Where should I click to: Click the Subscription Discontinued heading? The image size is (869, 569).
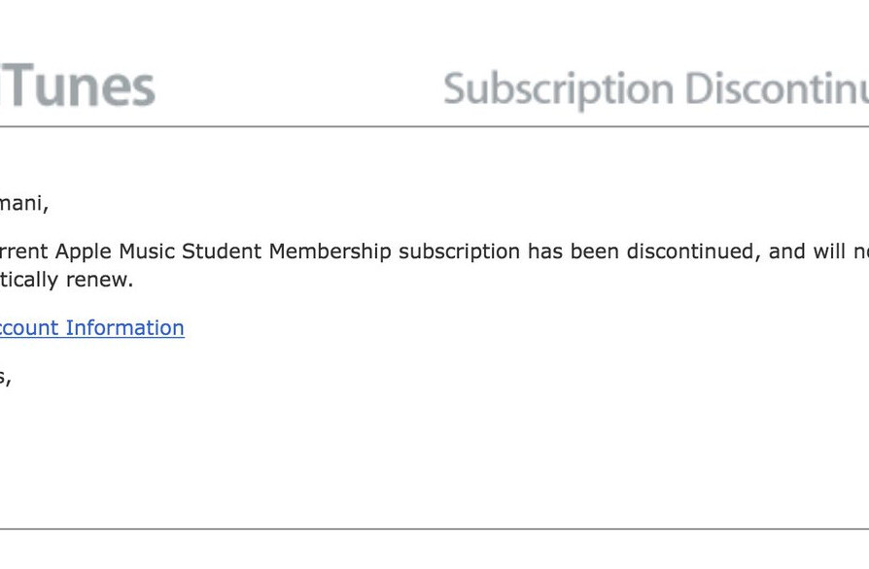coord(656,88)
